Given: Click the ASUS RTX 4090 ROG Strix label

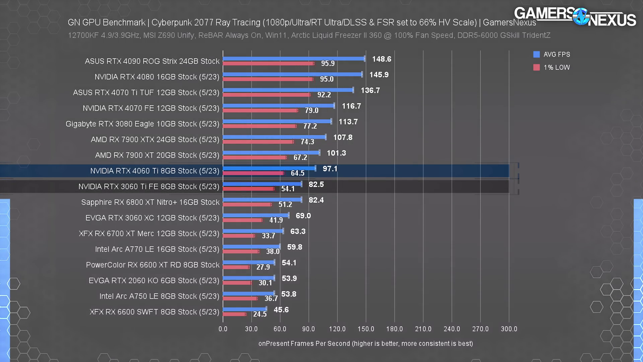Looking at the screenshot, I should [x=152, y=61].
